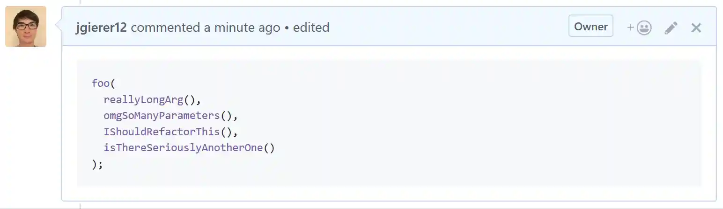723x209 pixels.
Task: Click on reallyLongArg in the code block
Action: point(143,100)
